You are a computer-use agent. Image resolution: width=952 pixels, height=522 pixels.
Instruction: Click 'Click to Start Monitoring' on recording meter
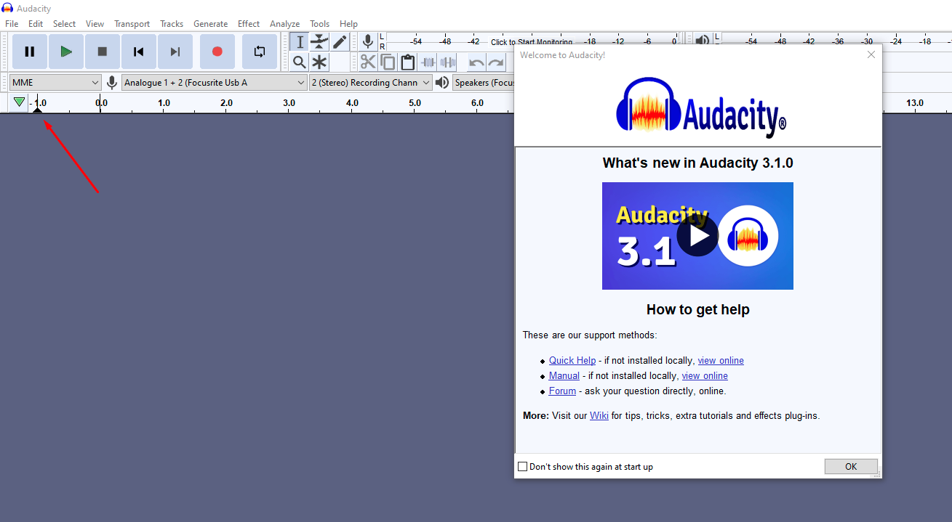pyautogui.click(x=532, y=42)
